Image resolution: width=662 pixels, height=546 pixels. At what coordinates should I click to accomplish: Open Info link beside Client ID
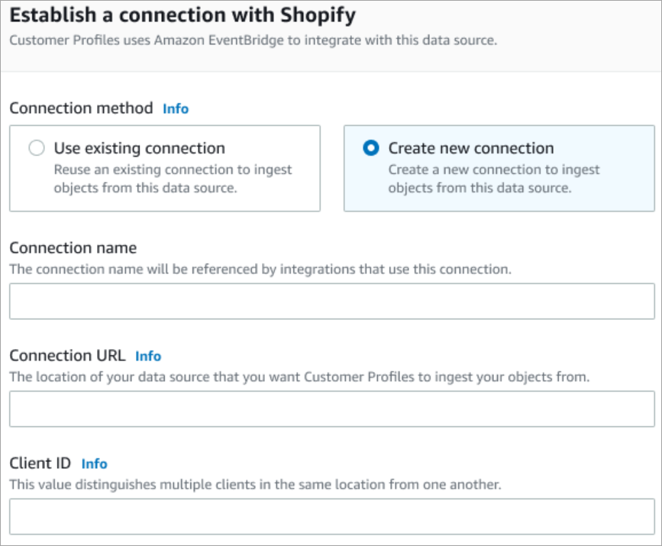95,464
